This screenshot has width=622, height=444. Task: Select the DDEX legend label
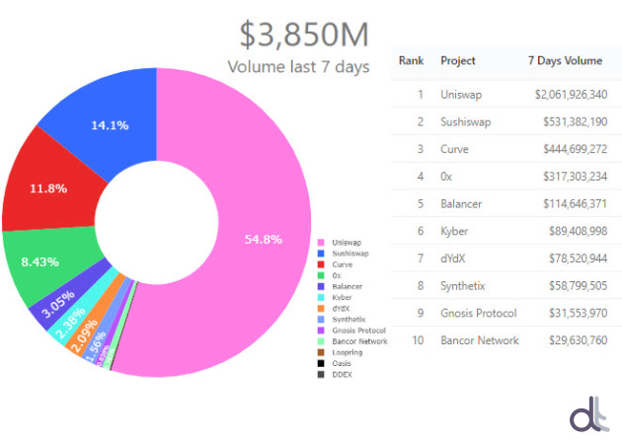coord(342,374)
